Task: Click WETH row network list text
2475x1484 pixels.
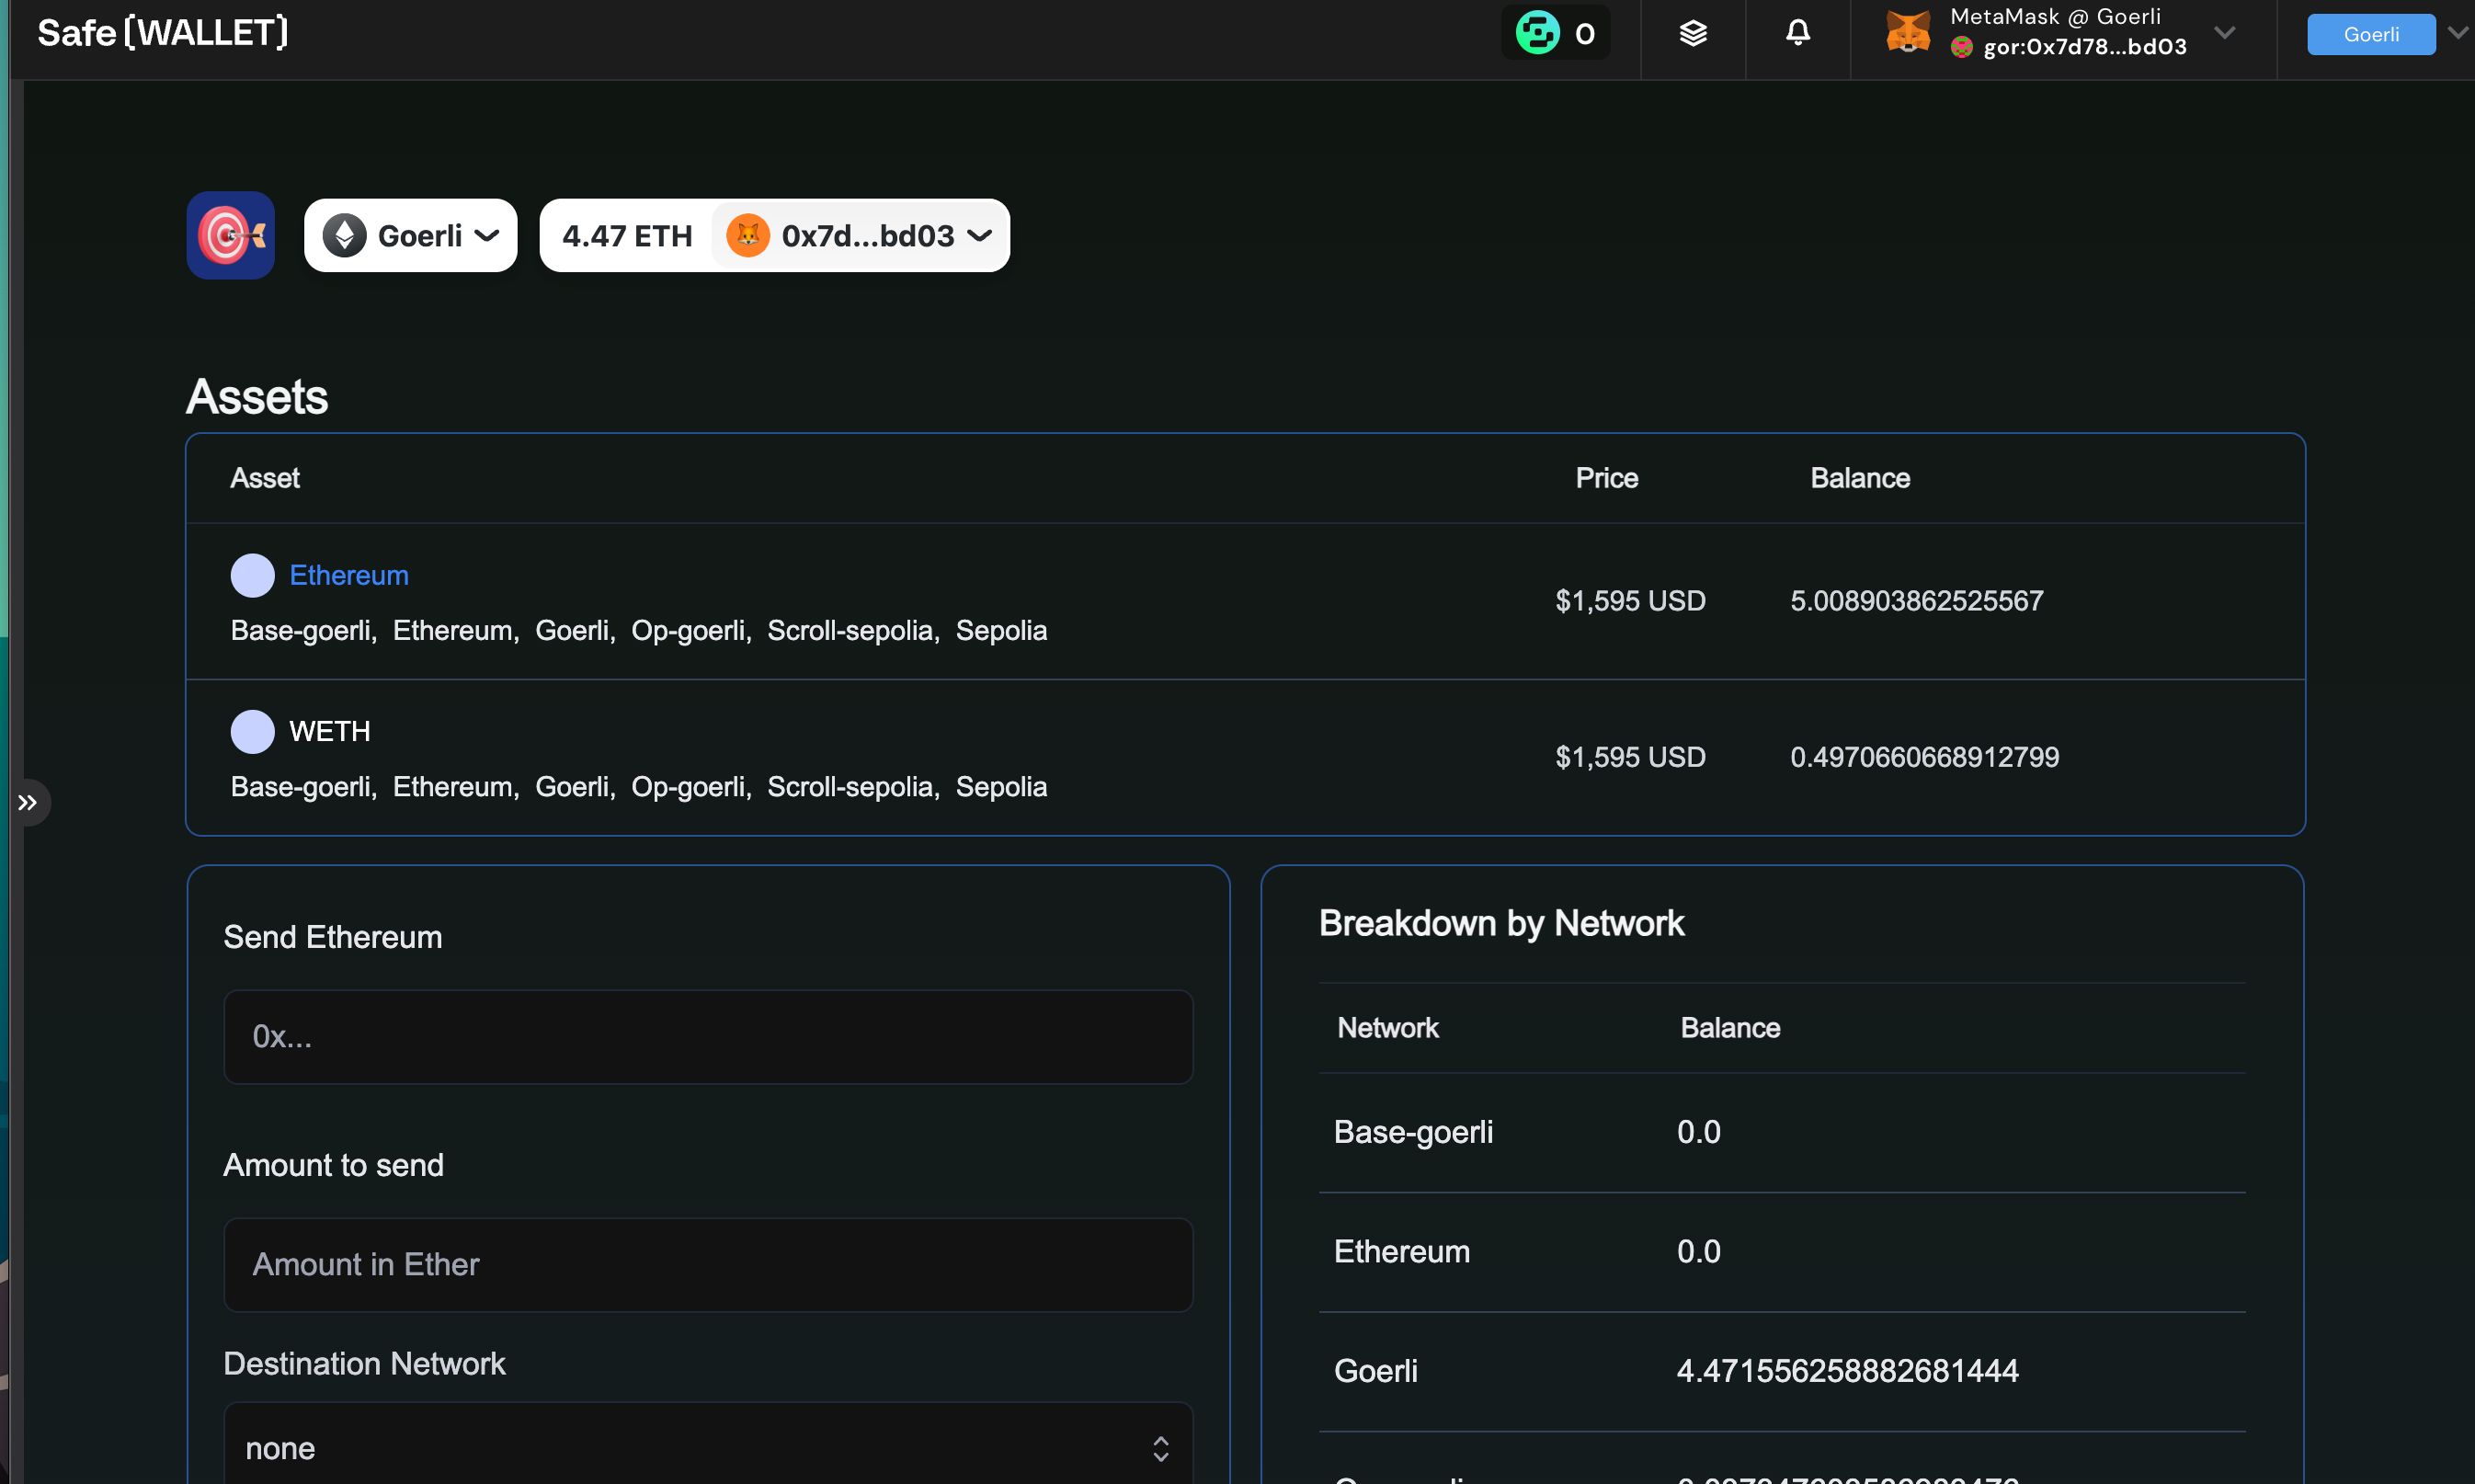Action: click(639, 787)
